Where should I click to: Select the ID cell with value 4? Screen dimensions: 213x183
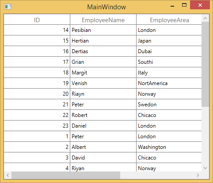pyautogui.click(x=37, y=167)
